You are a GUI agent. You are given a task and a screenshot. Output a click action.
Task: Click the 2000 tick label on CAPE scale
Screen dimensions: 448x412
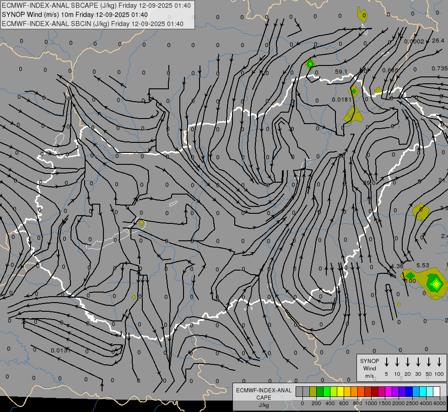point(399,403)
